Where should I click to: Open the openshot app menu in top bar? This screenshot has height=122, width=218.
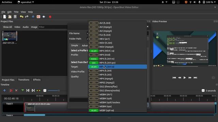tap(26, 2)
